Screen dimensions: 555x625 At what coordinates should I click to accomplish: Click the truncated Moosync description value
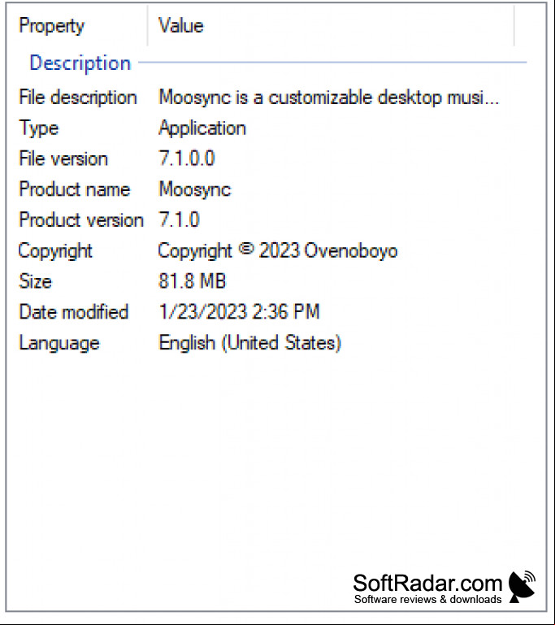[x=329, y=98]
